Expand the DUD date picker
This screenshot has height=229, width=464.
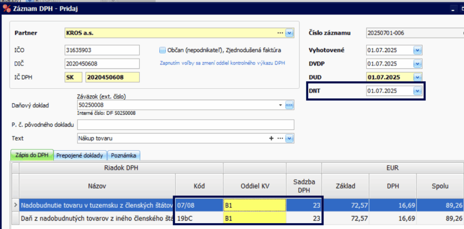click(417, 78)
